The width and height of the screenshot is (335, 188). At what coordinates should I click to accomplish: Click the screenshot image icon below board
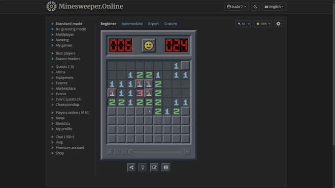point(166,167)
